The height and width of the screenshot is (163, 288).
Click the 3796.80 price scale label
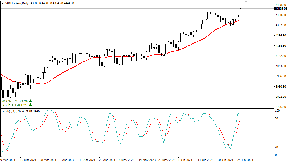(x=280, y=107)
